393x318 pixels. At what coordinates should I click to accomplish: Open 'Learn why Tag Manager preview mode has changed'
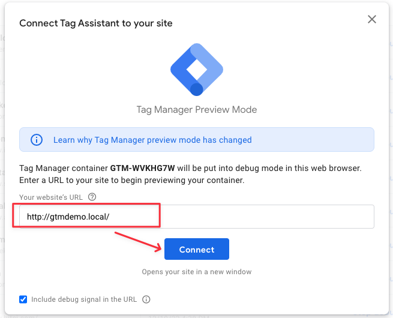[x=152, y=140]
